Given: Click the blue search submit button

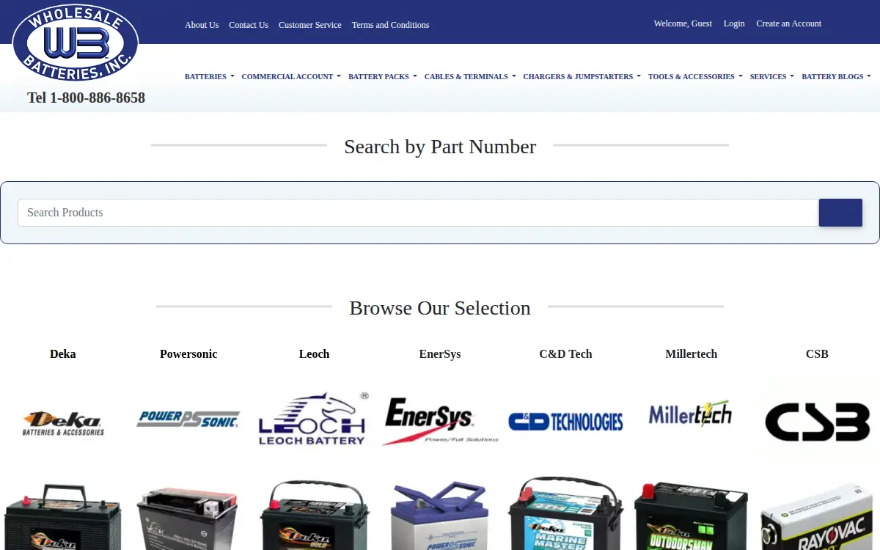Looking at the screenshot, I should coord(840,213).
